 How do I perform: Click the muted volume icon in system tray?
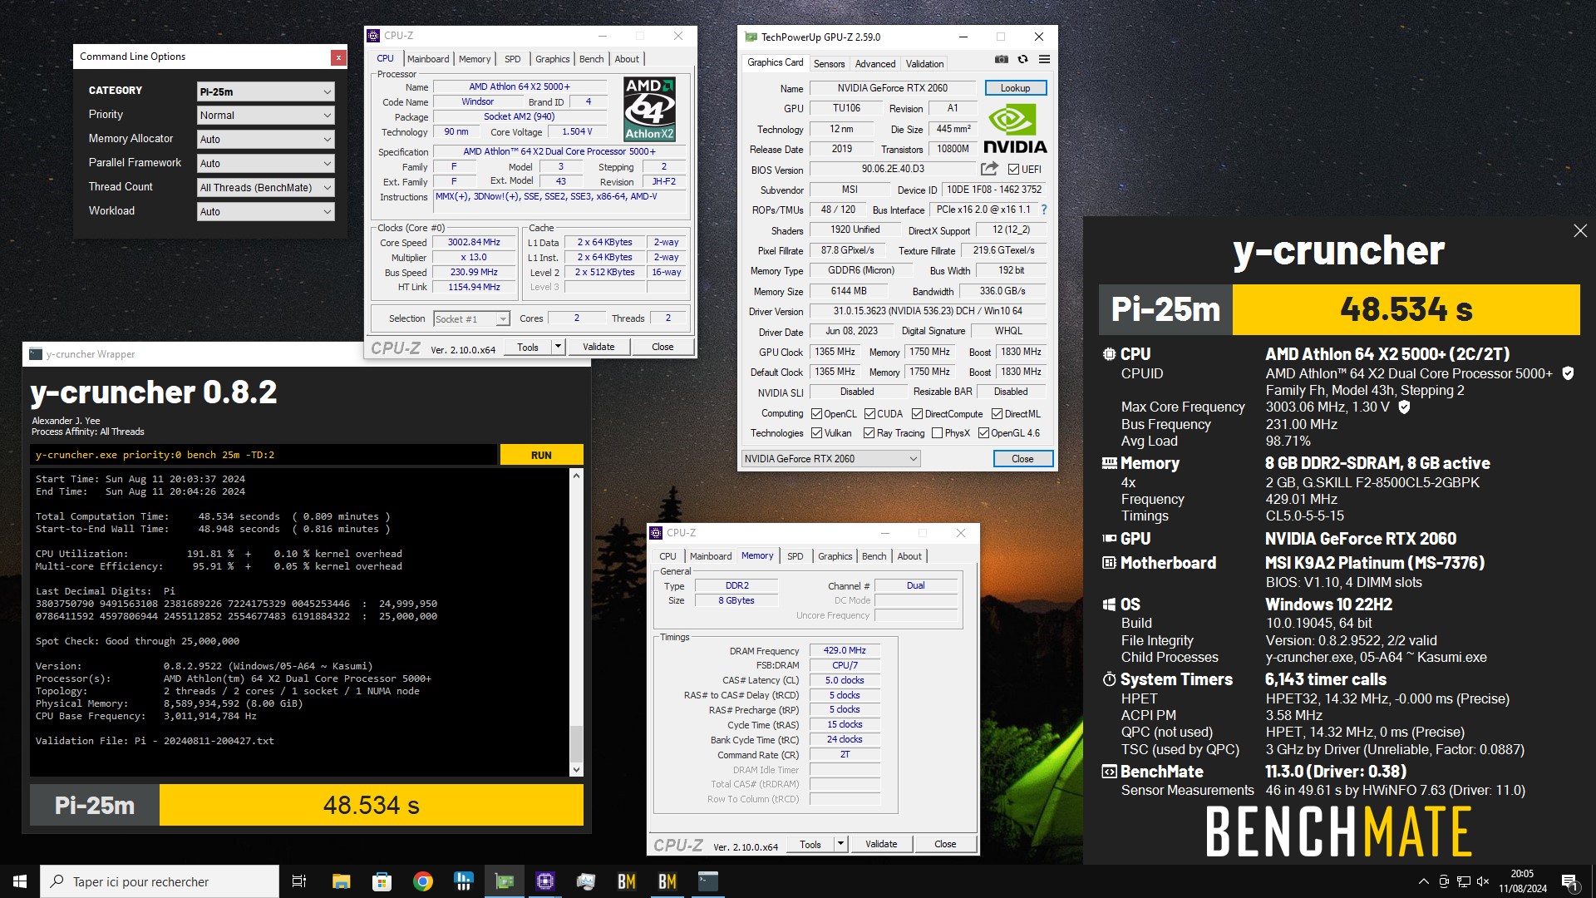[1483, 881]
